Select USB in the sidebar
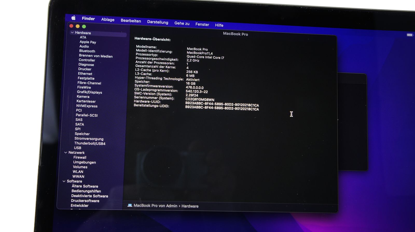Viewport: 415px width, 232px height. click(77, 148)
